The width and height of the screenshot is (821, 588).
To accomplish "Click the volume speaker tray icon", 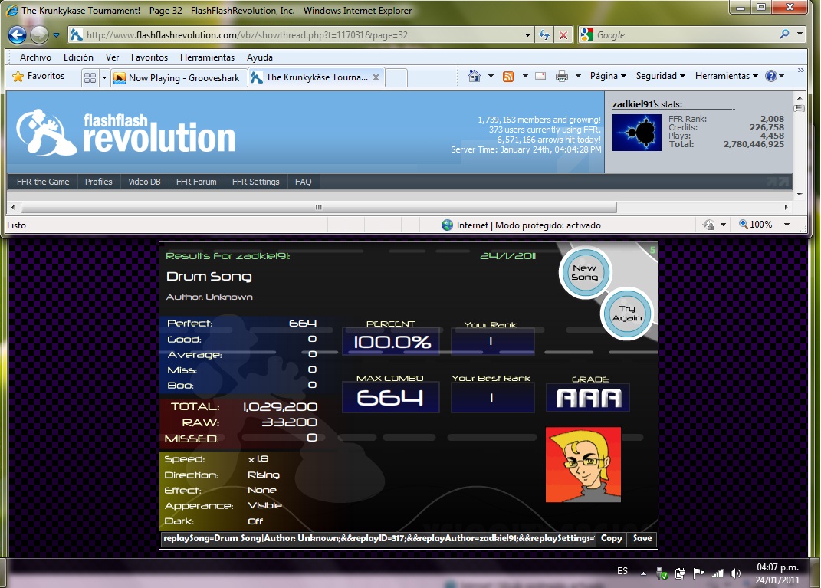I will point(735,573).
